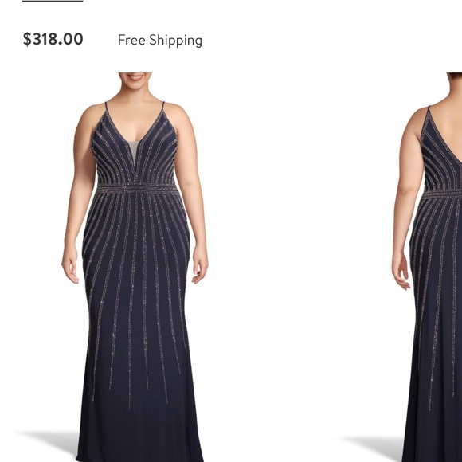The height and width of the screenshot is (462, 462).
Task: Click the sunburst beading on front-view skirt
Action: tap(137, 295)
